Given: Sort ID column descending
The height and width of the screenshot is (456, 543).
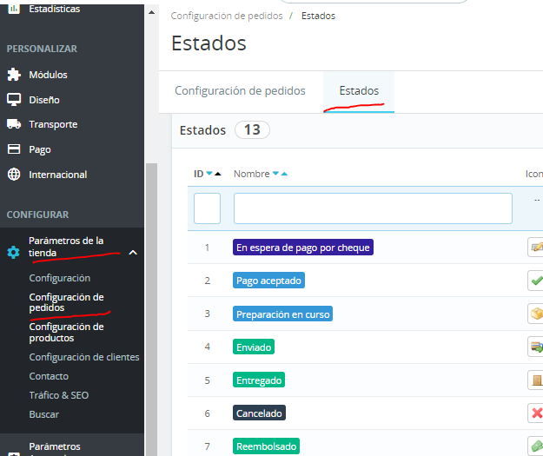Looking at the screenshot, I should click(209, 174).
